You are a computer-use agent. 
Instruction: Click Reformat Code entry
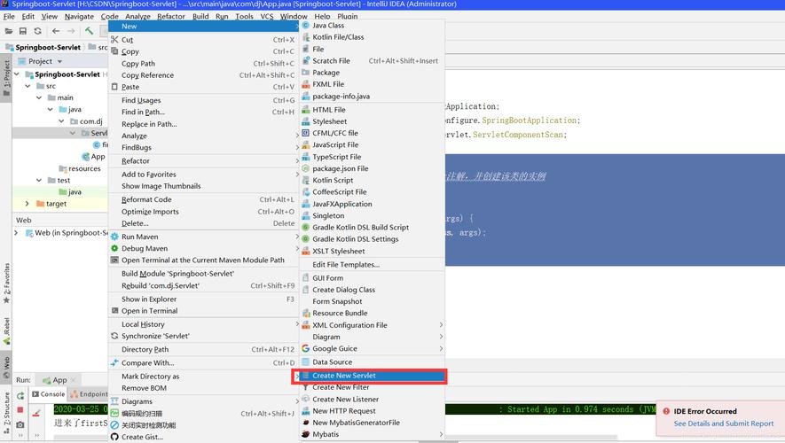[x=203, y=199]
